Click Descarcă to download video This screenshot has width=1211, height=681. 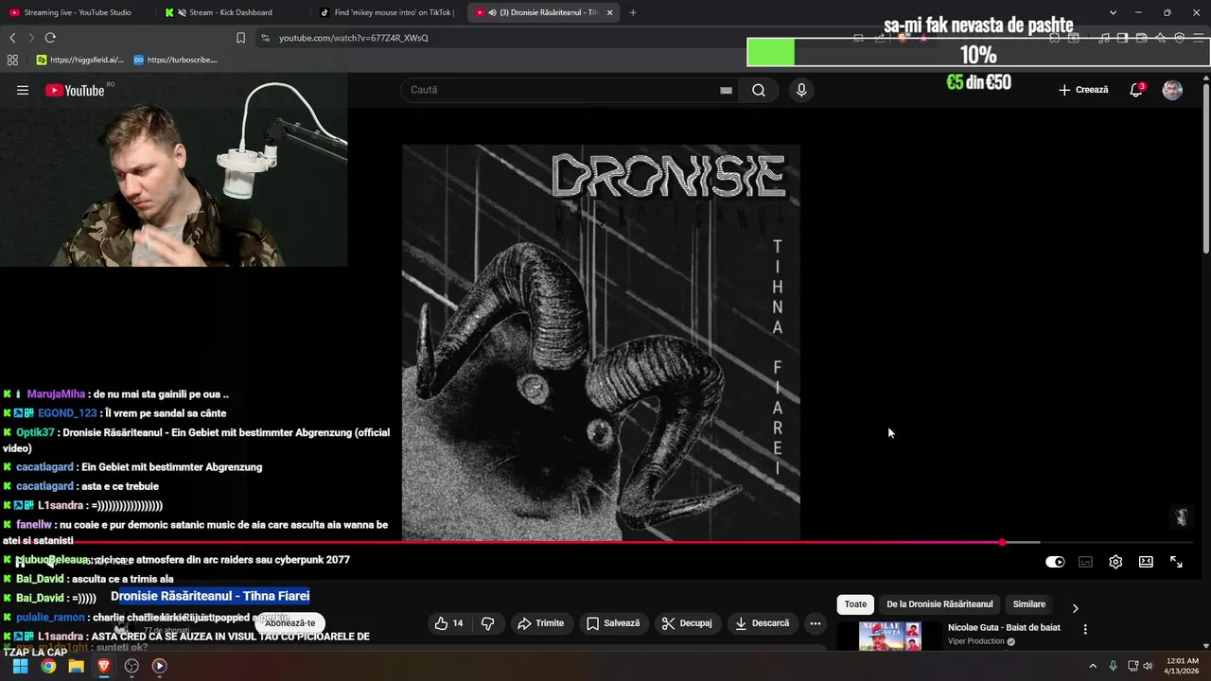763,623
